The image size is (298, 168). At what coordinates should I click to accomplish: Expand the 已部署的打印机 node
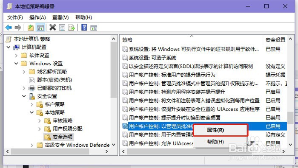(24, 88)
